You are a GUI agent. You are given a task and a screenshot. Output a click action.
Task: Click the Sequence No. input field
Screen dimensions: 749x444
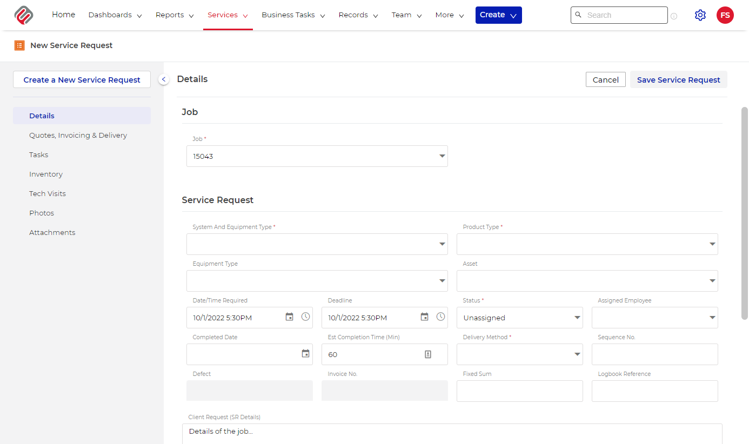pos(655,354)
